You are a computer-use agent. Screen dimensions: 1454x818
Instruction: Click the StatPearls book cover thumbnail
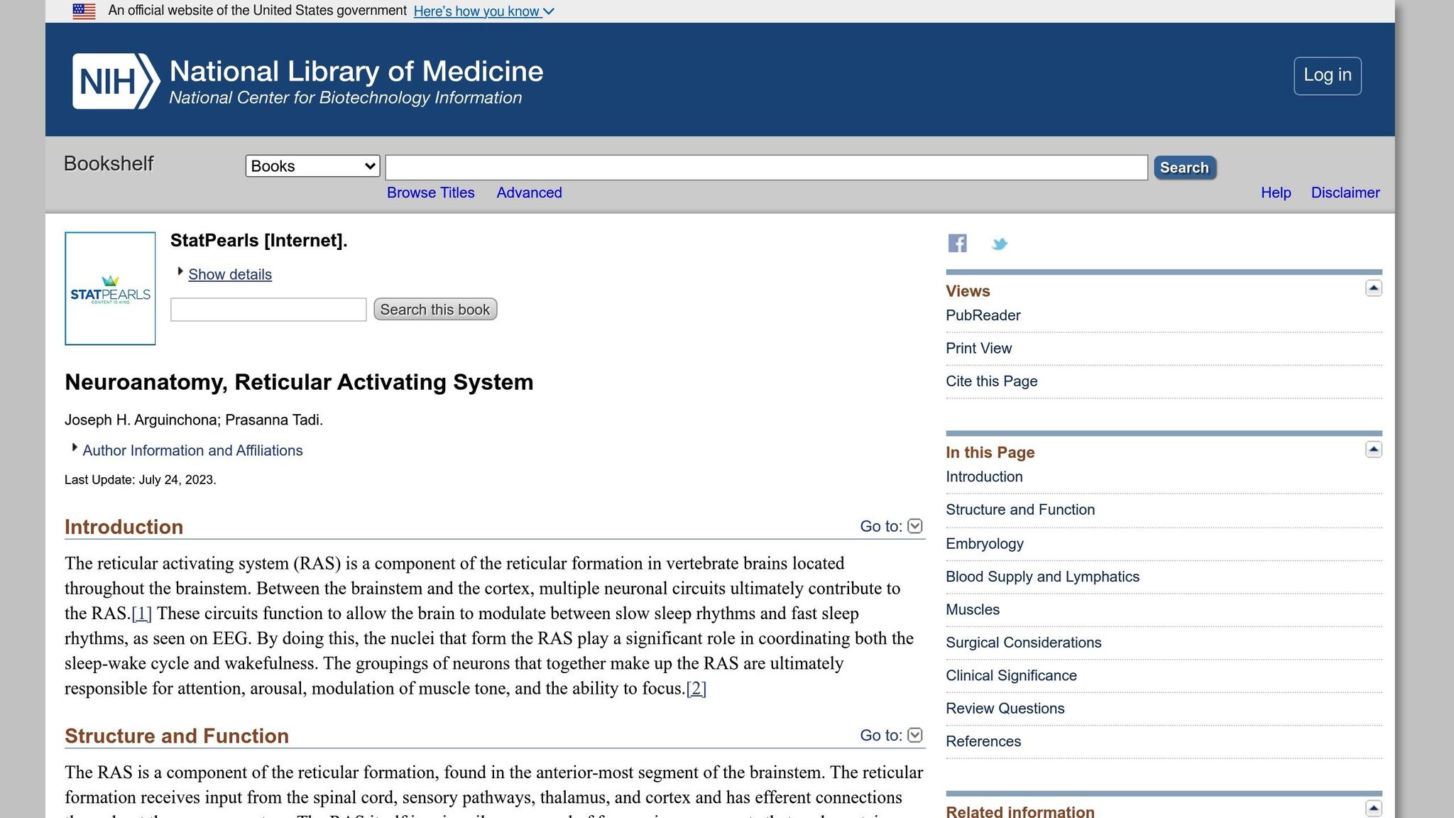click(110, 288)
